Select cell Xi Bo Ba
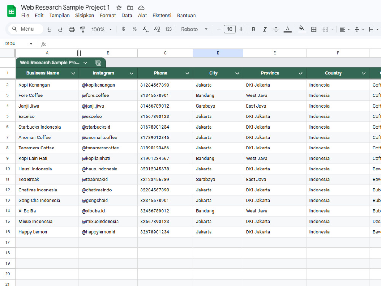The height and width of the screenshot is (286, 381). coord(47,211)
